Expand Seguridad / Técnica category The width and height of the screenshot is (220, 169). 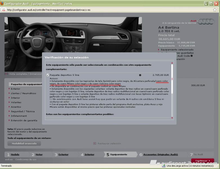click(23, 111)
